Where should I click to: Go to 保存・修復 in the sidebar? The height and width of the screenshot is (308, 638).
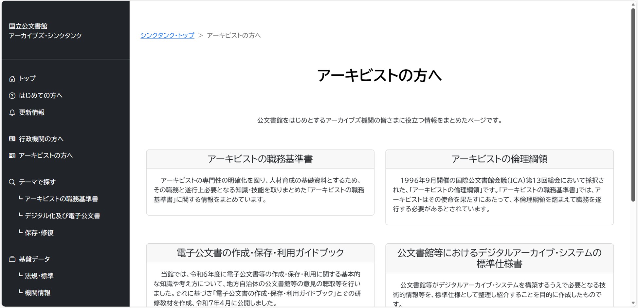(x=39, y=233)
